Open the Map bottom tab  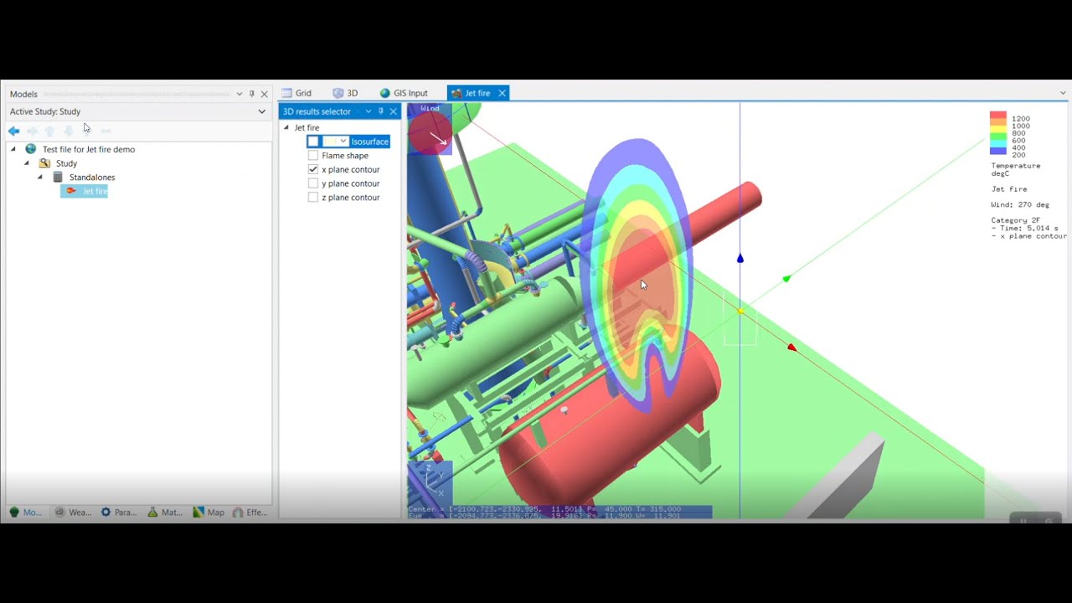tap(209, 512)
